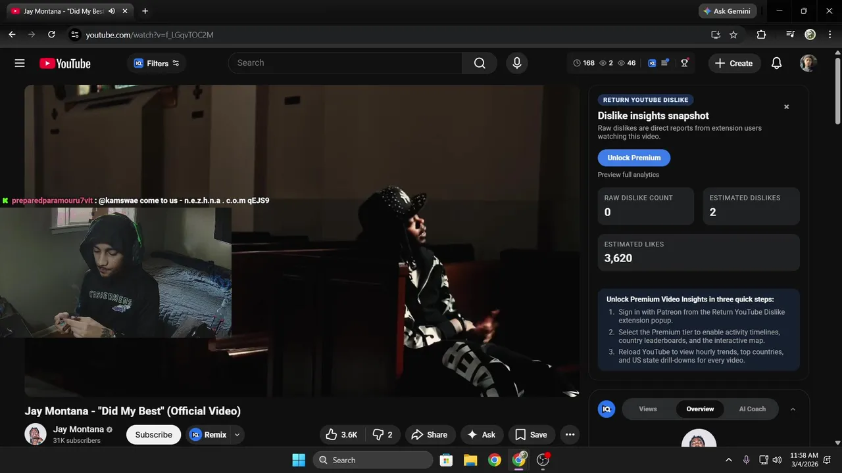This screenshot has height=473, width=842.
Task: Go back with browser back arrow
Action: coord(12,34)
